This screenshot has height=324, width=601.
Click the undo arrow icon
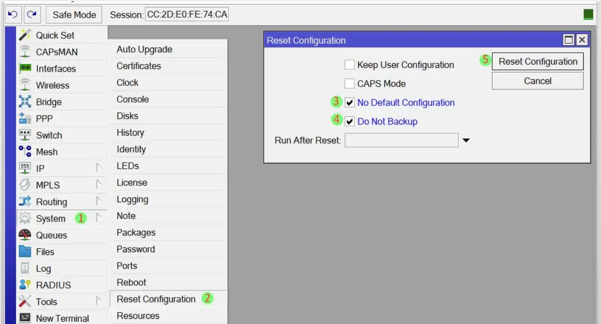click(x=12, y=14)
